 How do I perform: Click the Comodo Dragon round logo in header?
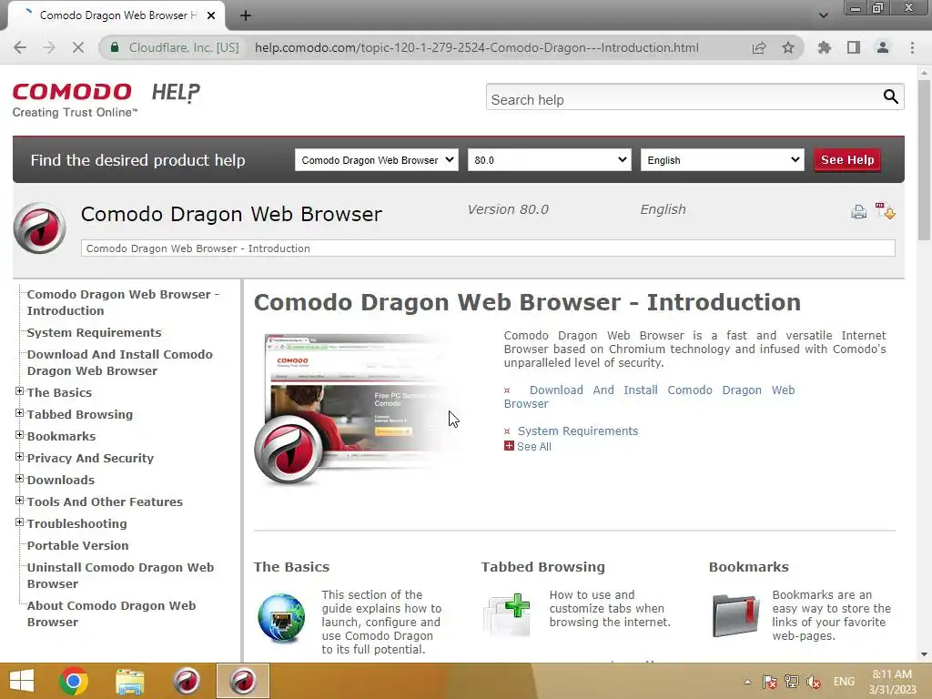point(40,228)
